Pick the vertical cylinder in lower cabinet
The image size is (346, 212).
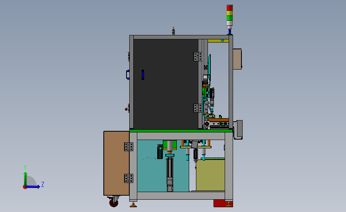point(170,174)
